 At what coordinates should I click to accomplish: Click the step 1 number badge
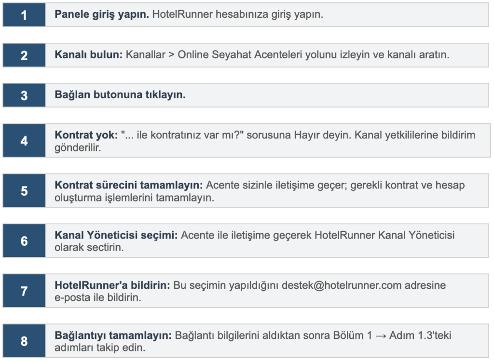click(24, 15)
